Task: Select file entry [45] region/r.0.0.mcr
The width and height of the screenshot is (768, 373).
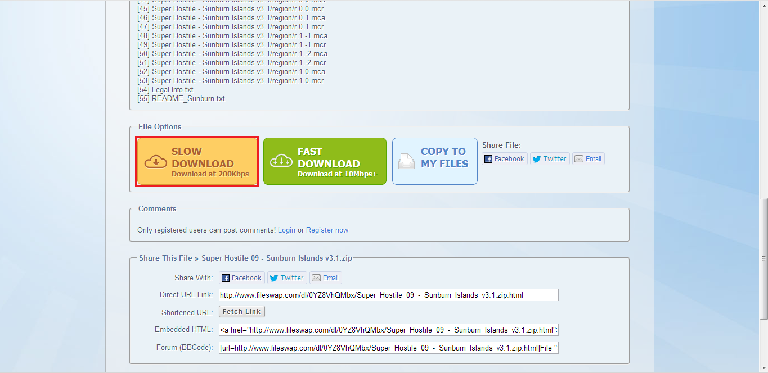Action: (x=231, y=9)
